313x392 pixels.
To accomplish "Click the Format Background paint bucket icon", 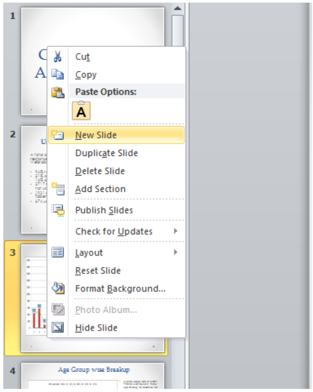I will coord(58,288).
